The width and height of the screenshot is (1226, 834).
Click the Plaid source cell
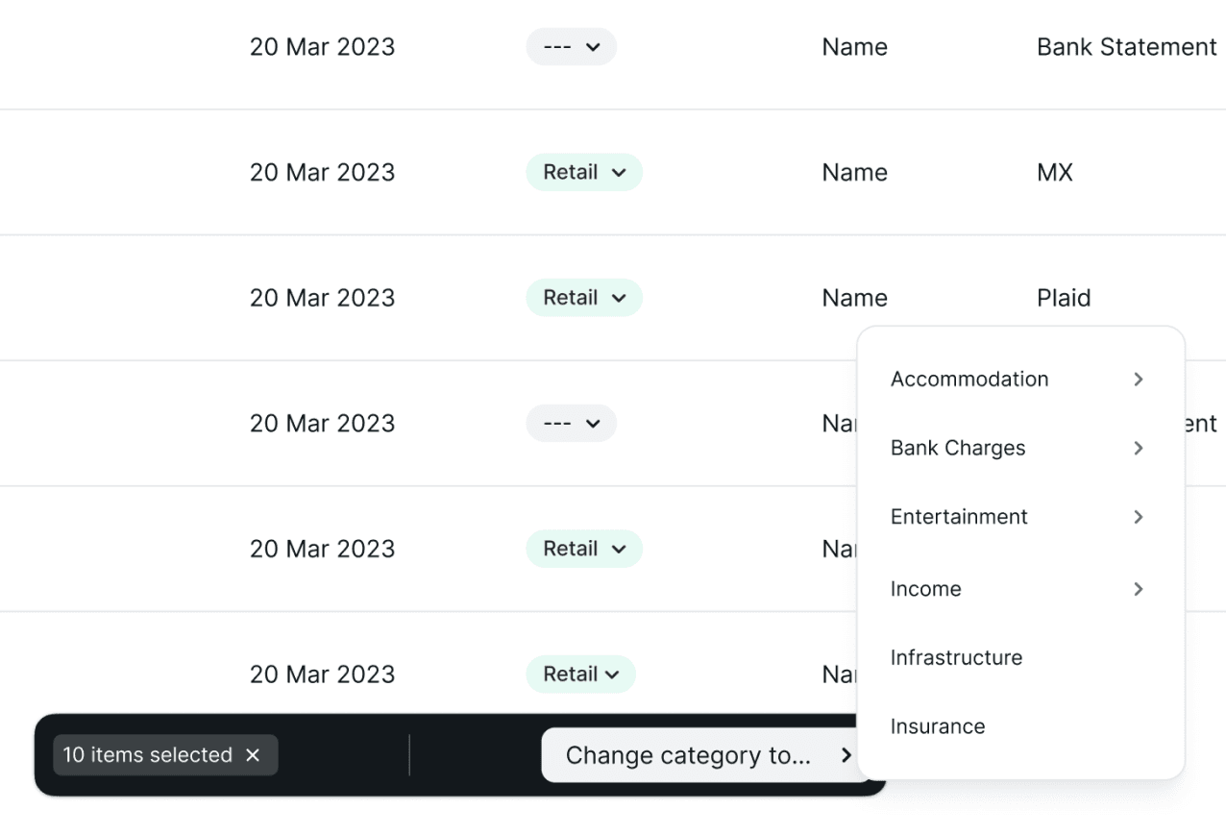click(1064, 298)
